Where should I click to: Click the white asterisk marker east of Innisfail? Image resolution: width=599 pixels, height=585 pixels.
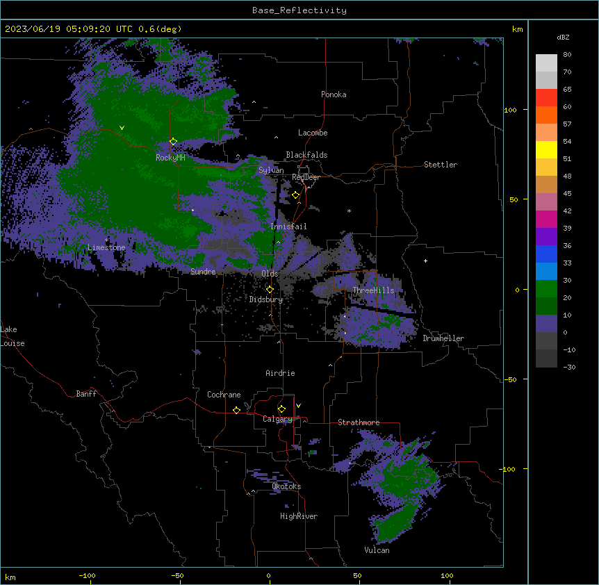click(x=349, y=211)
